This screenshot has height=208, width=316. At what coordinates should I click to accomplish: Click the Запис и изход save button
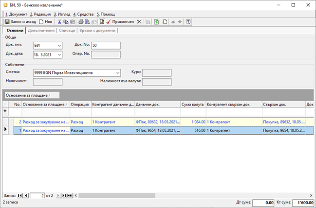pyautogui.click(x=20, y=22)
